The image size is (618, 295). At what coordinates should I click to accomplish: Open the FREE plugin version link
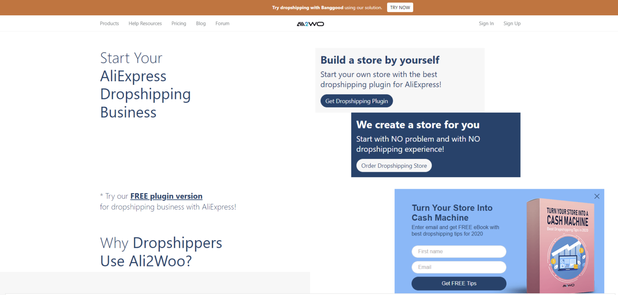[x=166, y=196]
